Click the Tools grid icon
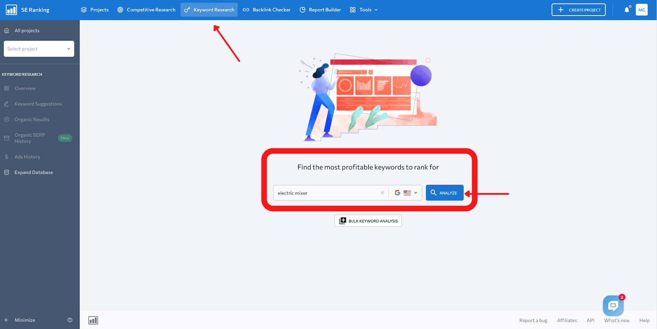 pos(353,10)
